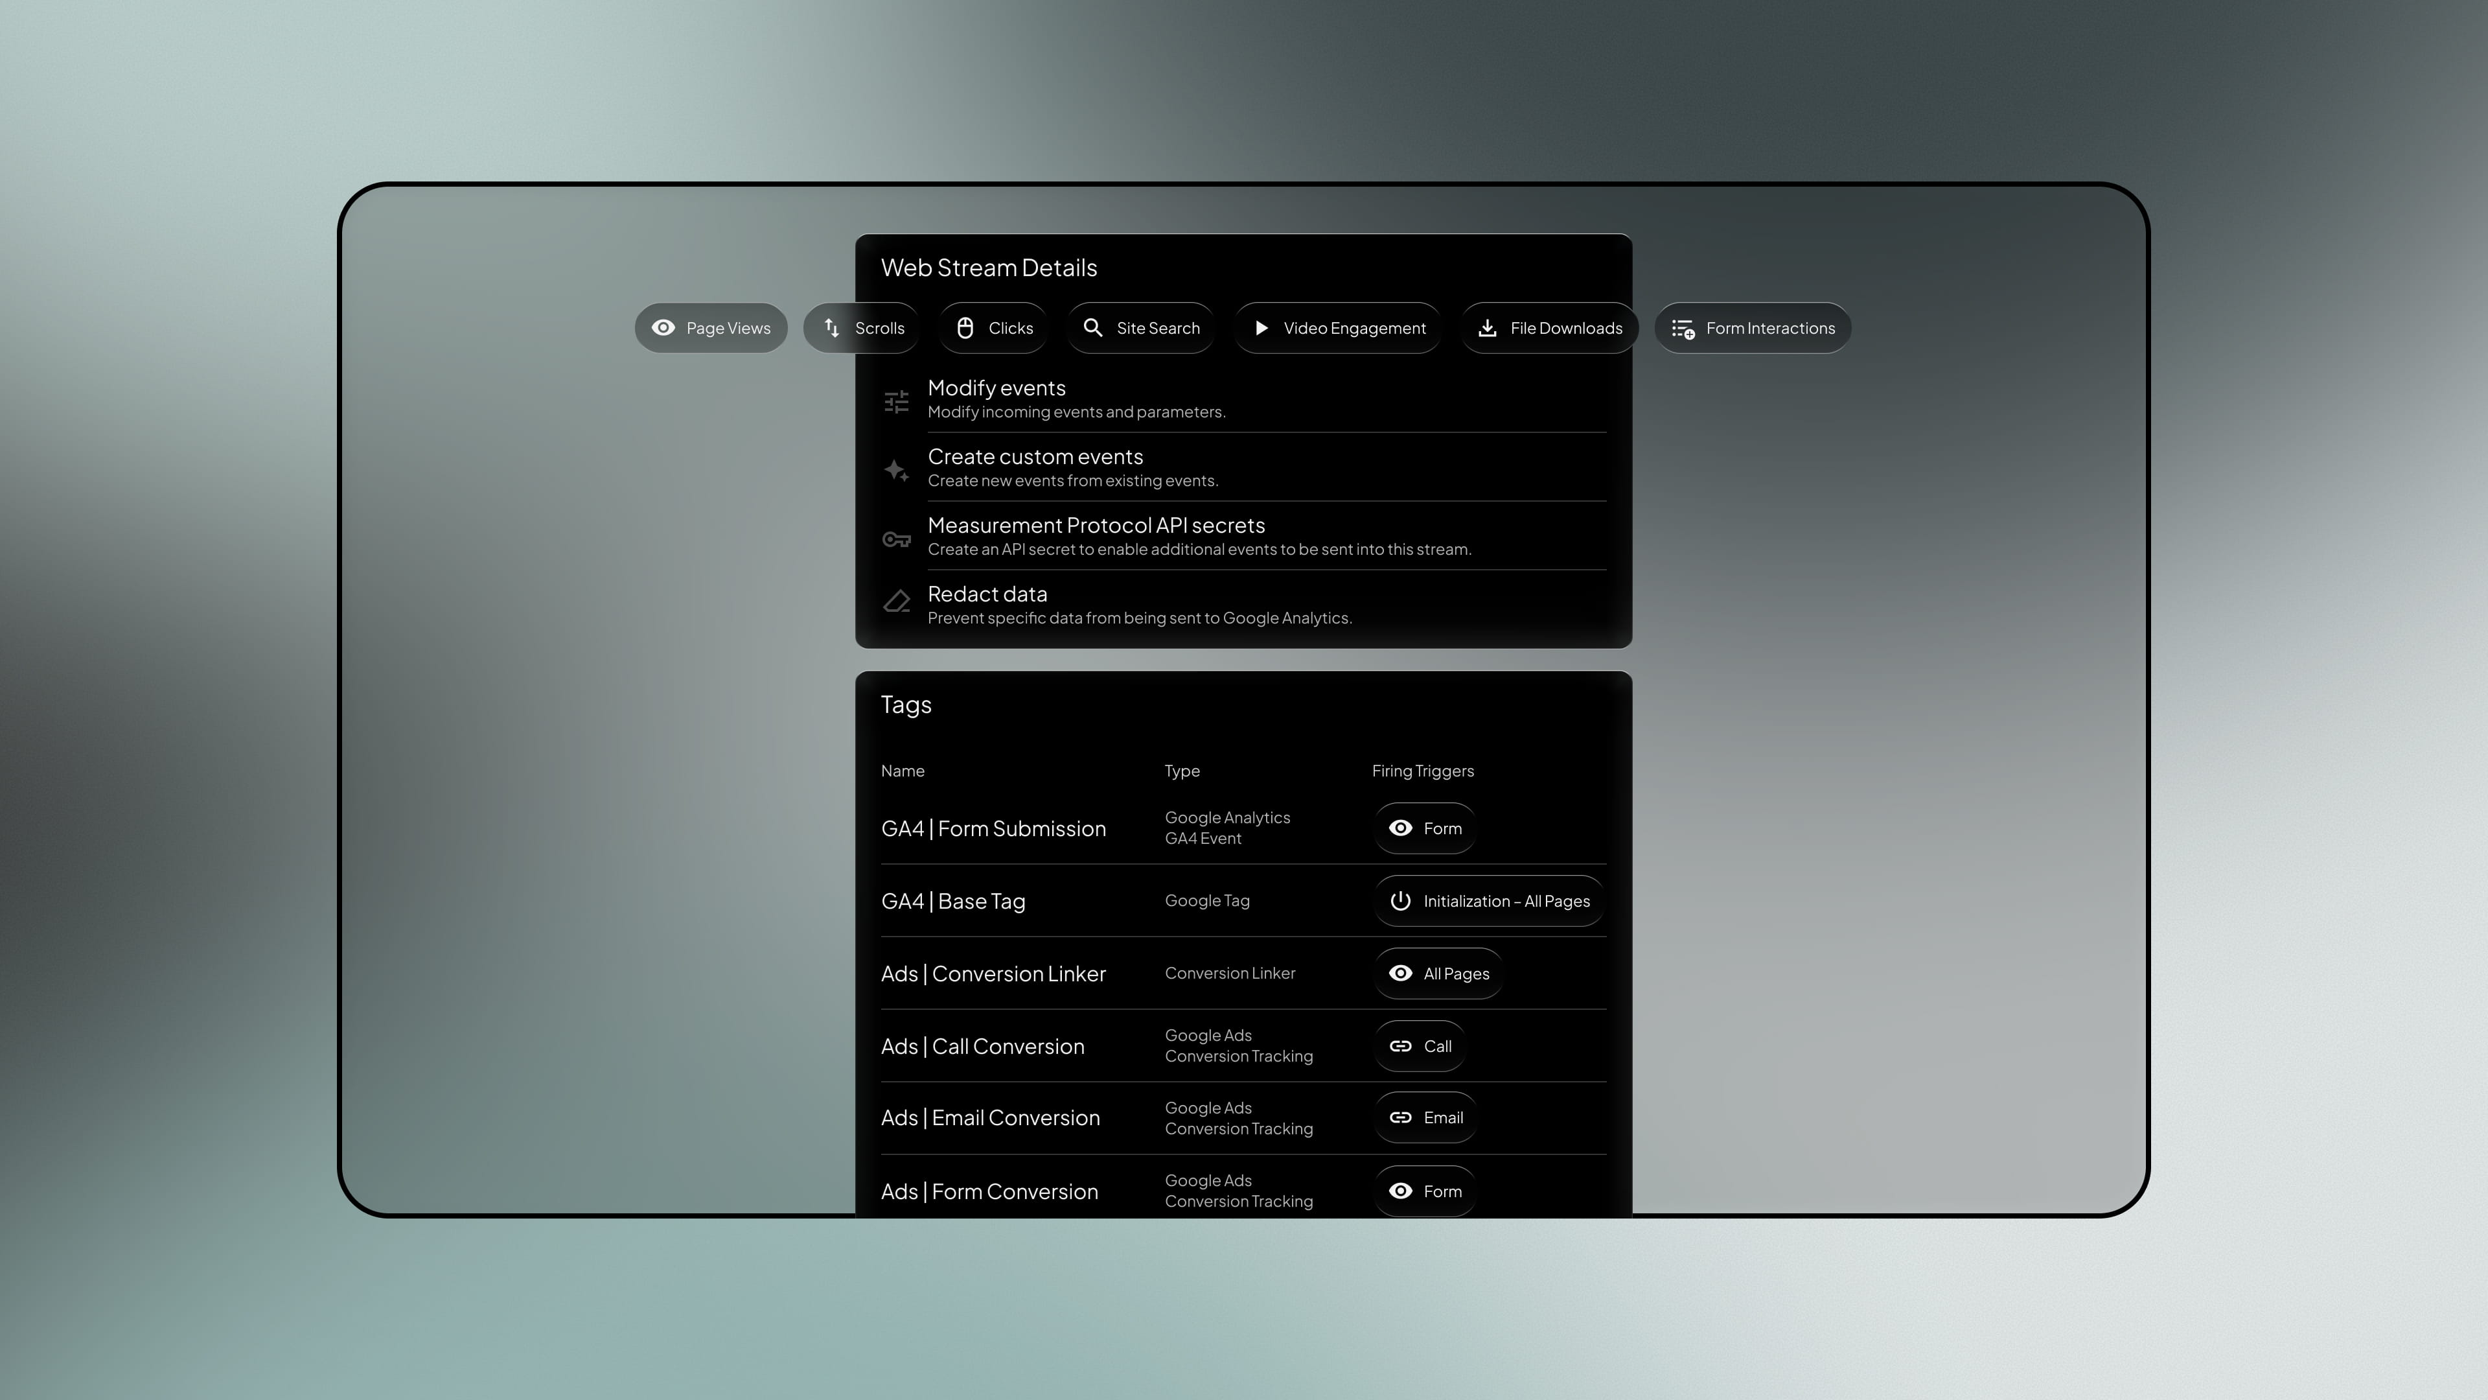The image size is (2488, 1400).
Task: Click the All Pages trigger label
Action: click(1457, 974)
